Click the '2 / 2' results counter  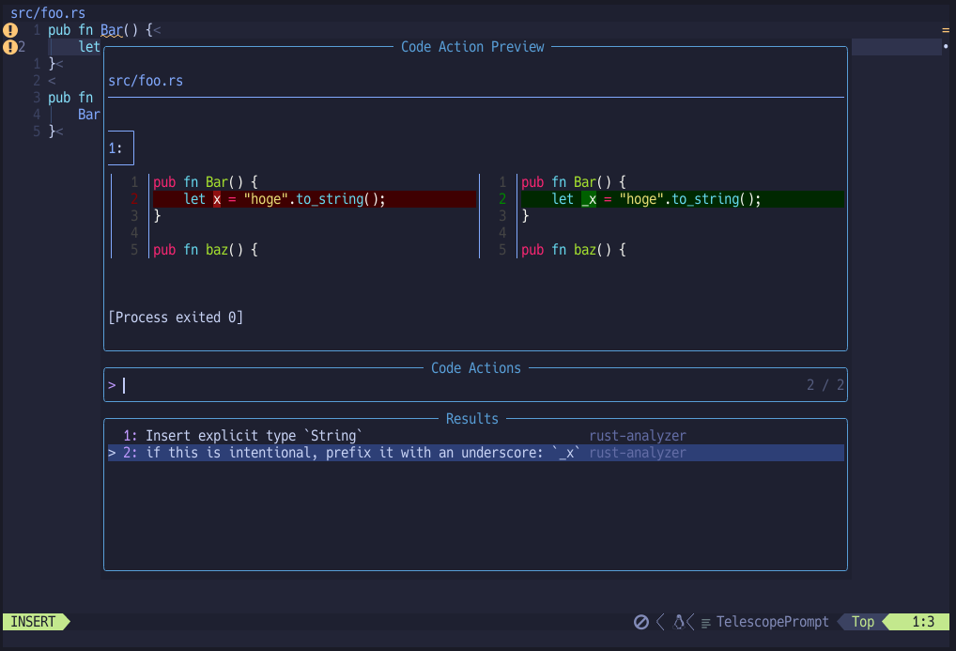point(825,385)
